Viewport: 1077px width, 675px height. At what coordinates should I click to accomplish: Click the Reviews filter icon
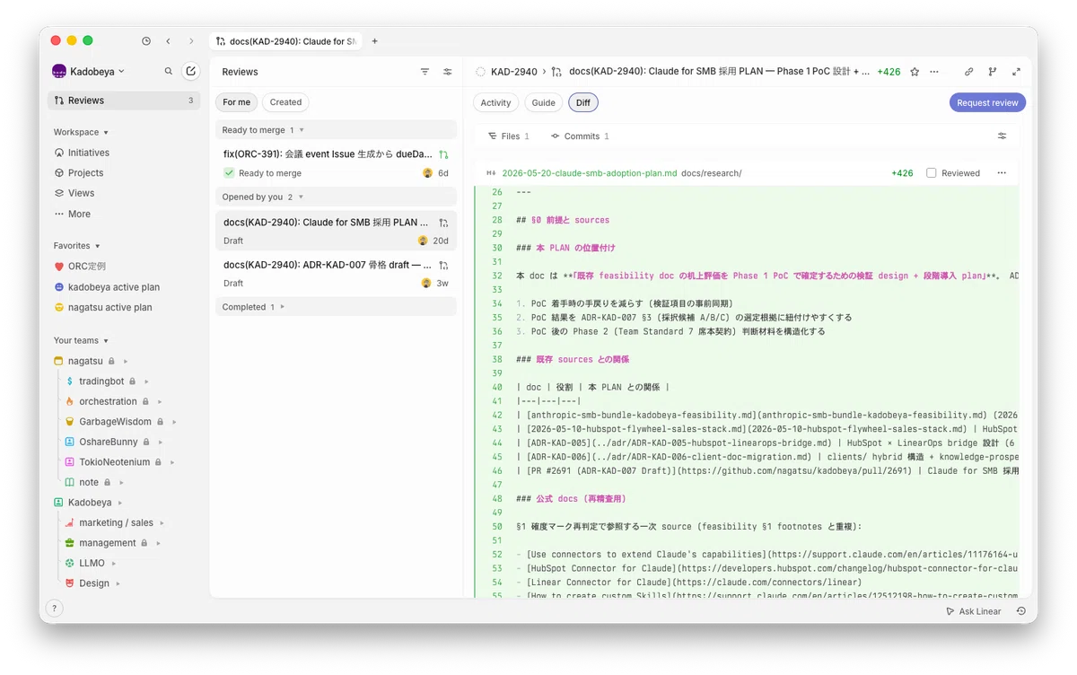click(x=425, y=72)
